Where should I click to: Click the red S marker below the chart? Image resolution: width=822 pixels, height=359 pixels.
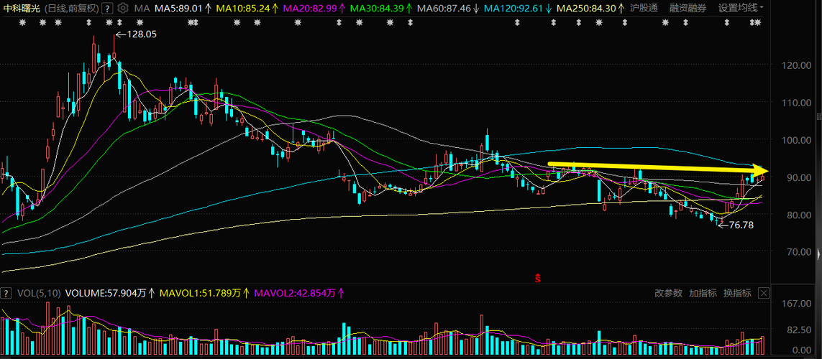pyautogui.click(x=537, y=277)
